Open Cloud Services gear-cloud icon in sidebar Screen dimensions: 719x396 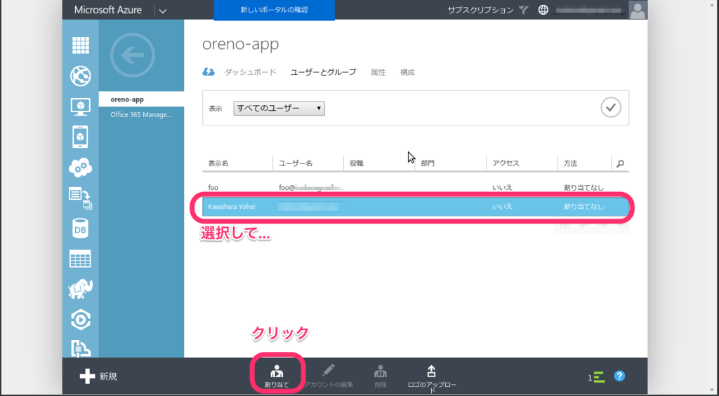(x=81, y=168)
